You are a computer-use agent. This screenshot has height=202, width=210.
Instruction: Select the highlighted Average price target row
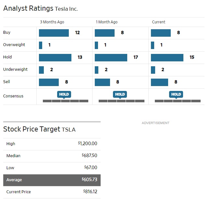(52, 180)
